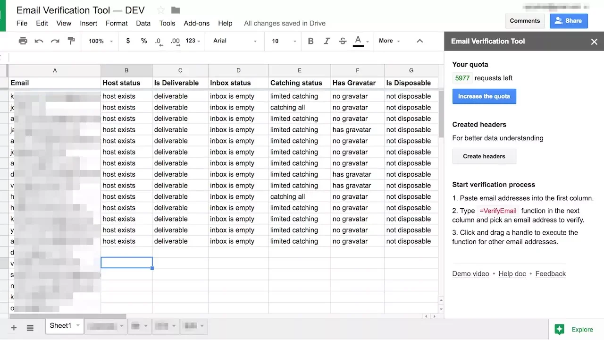The image size is (604, 340).
Task: Star this spreadsheet document
Action: coord(161,10)
